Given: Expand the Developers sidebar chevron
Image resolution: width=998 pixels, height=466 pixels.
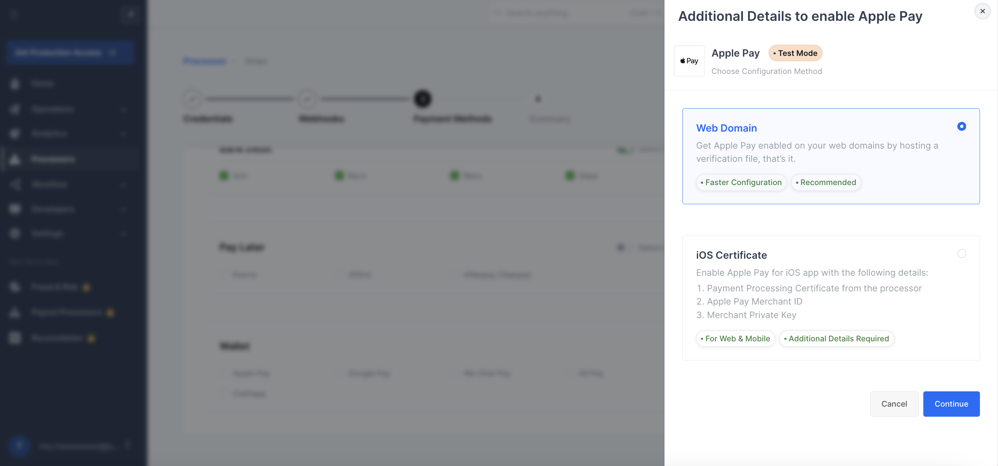Looking at the screenshot, I should (124, 209).
